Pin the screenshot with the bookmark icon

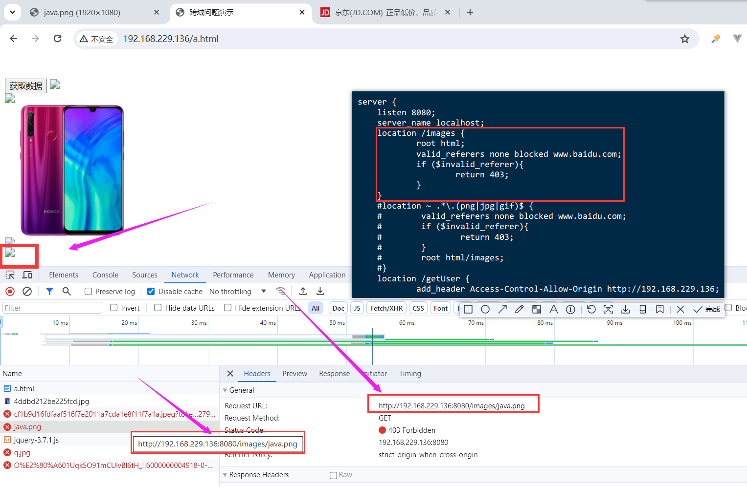tap(660, 309)
